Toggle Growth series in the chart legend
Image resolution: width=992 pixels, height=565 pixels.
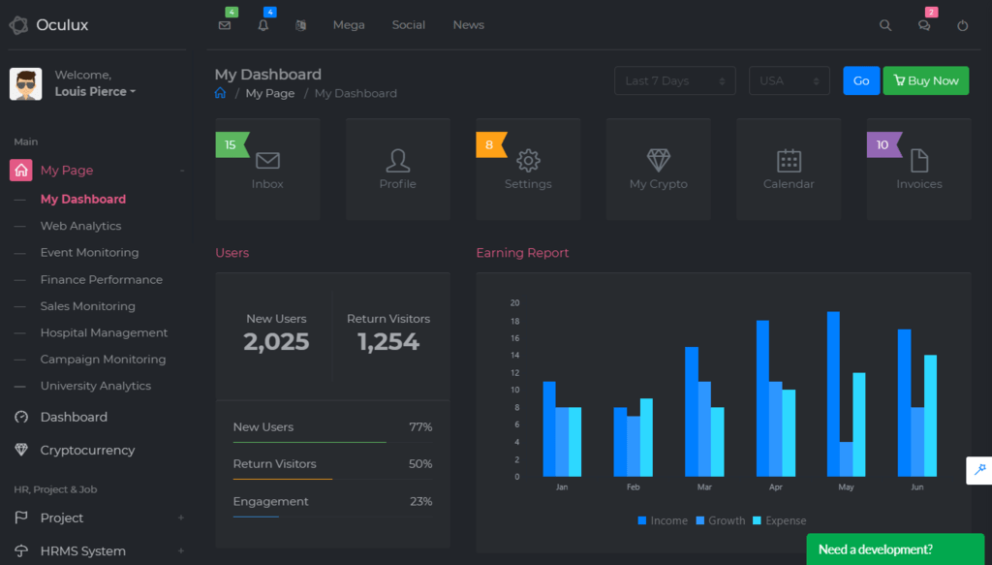pyautogui.click(x=720, y=520)
